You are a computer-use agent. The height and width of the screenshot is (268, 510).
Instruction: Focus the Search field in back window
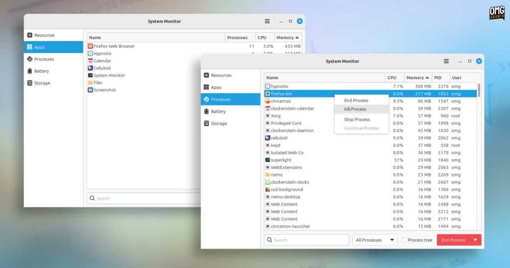[x=143, y=198]
